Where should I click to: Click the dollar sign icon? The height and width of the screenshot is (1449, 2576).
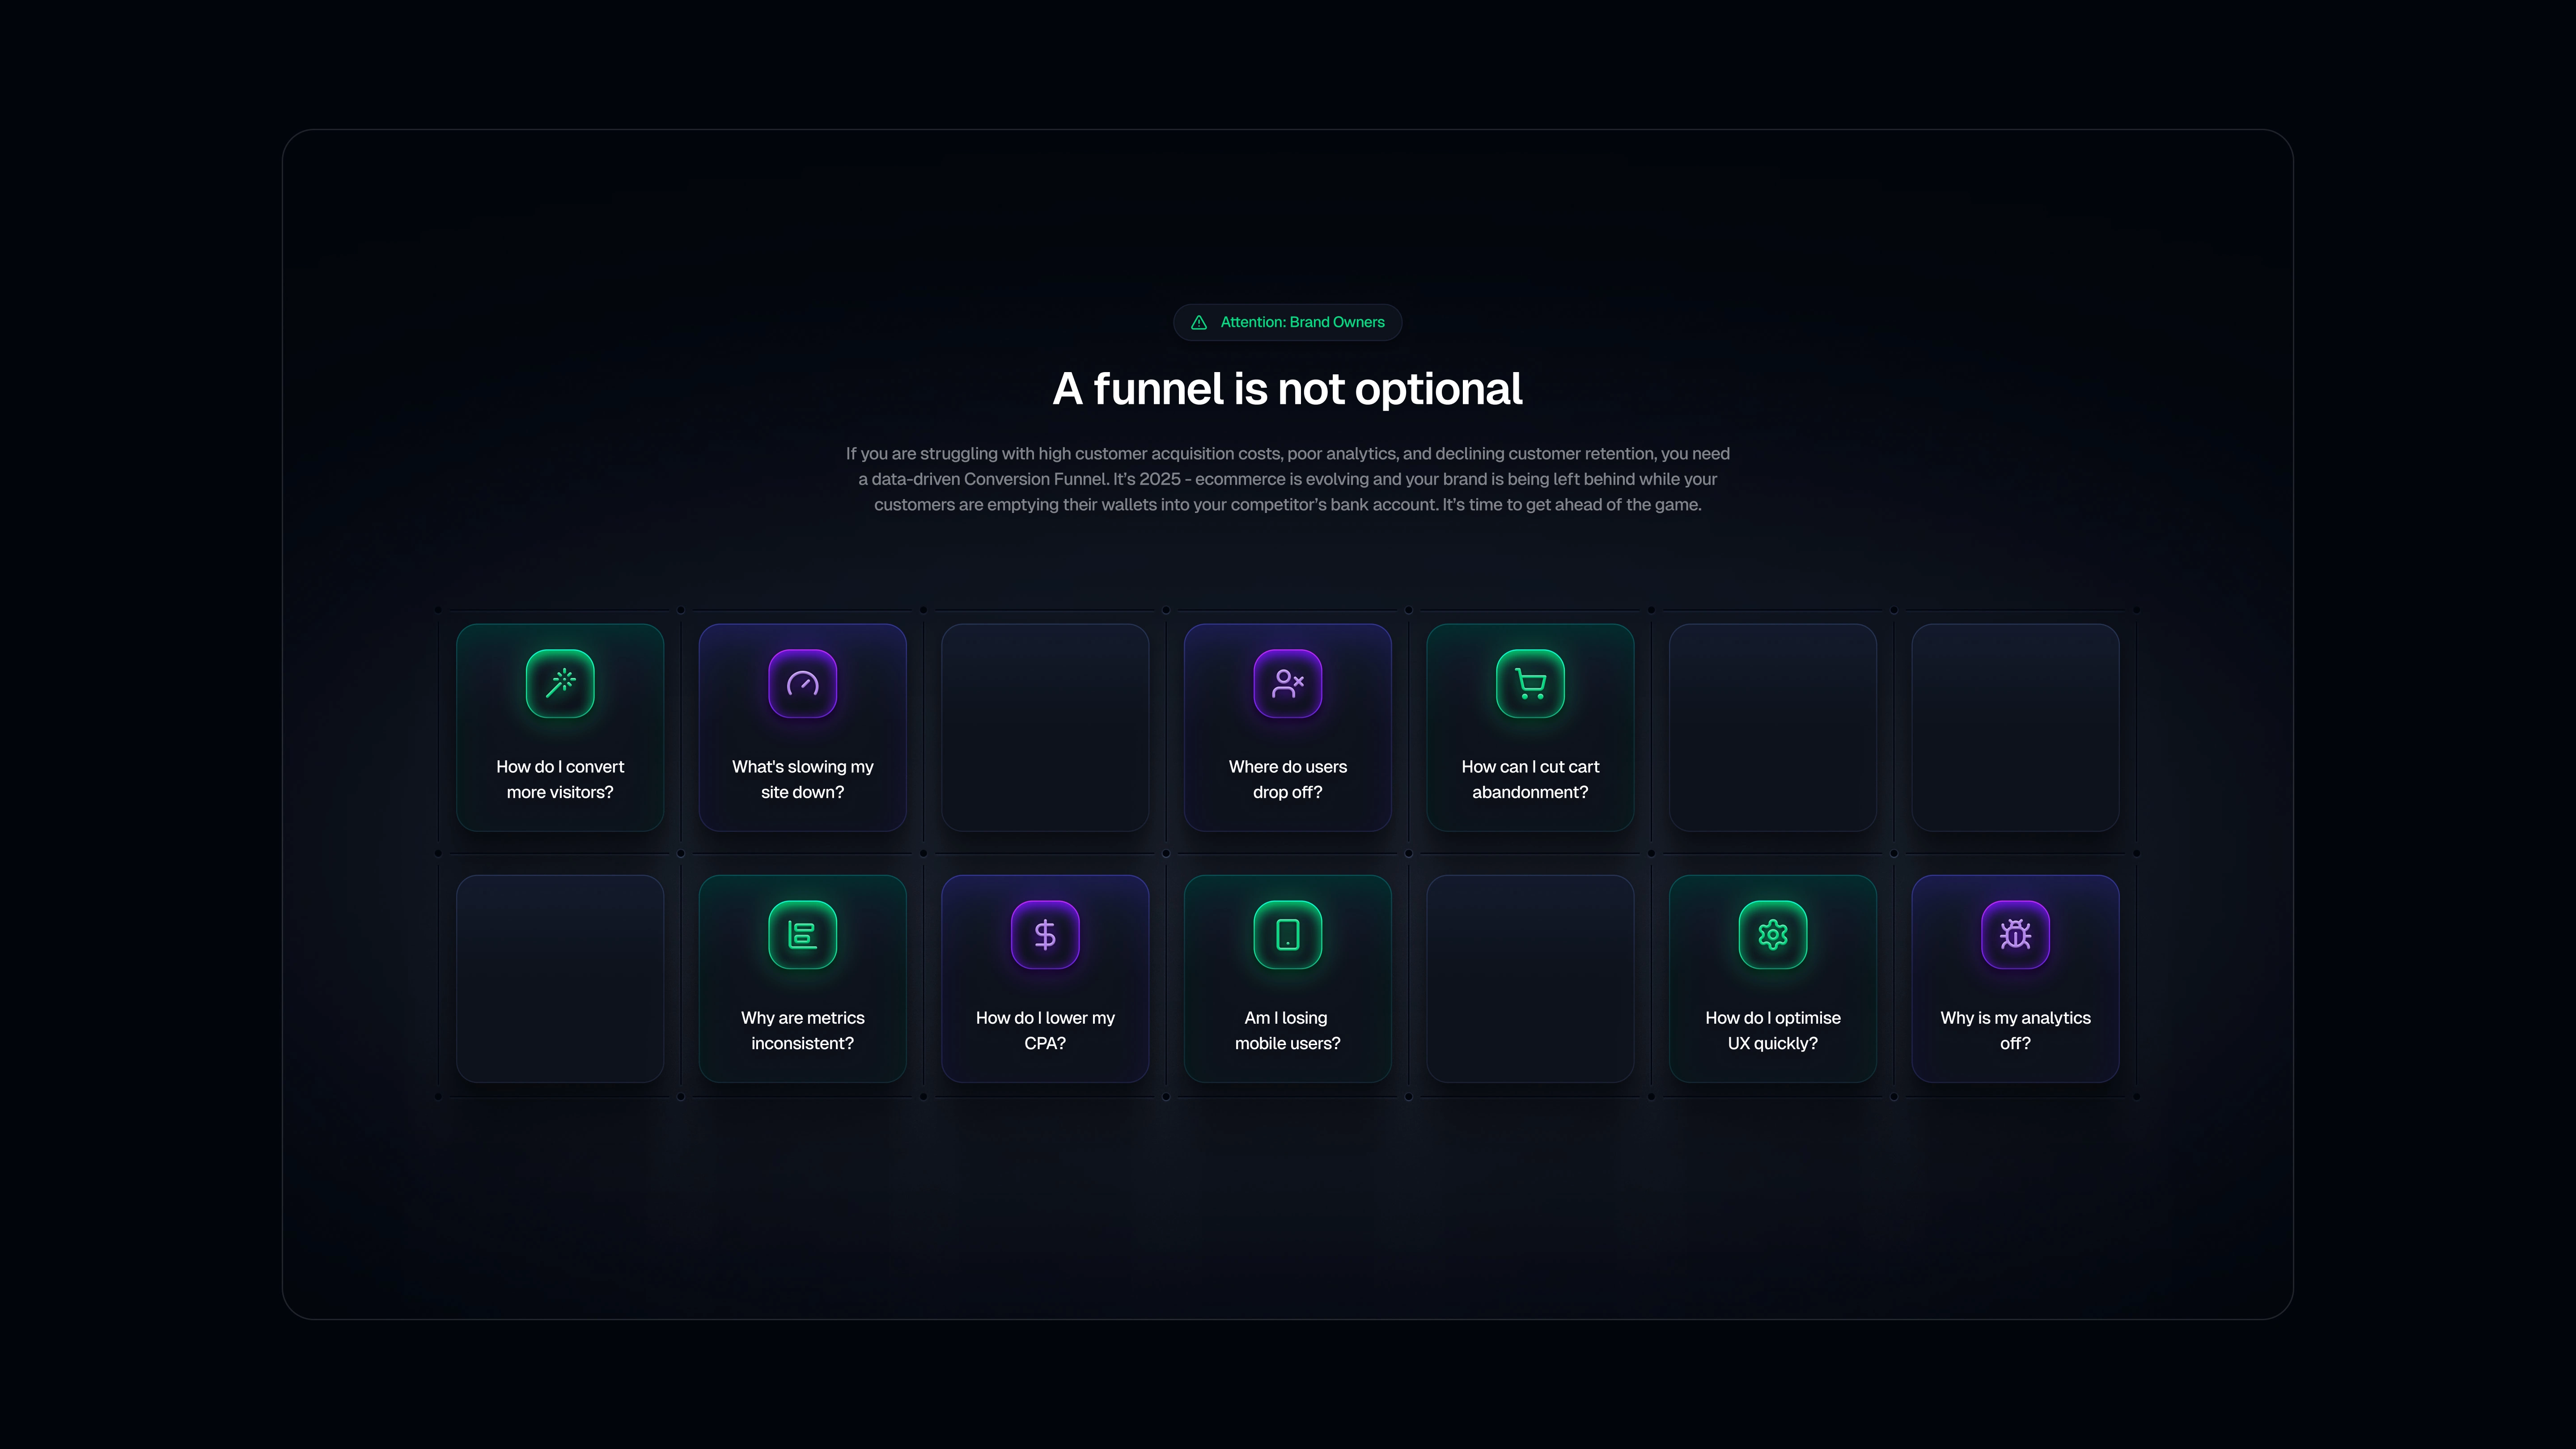[1045, 935]
